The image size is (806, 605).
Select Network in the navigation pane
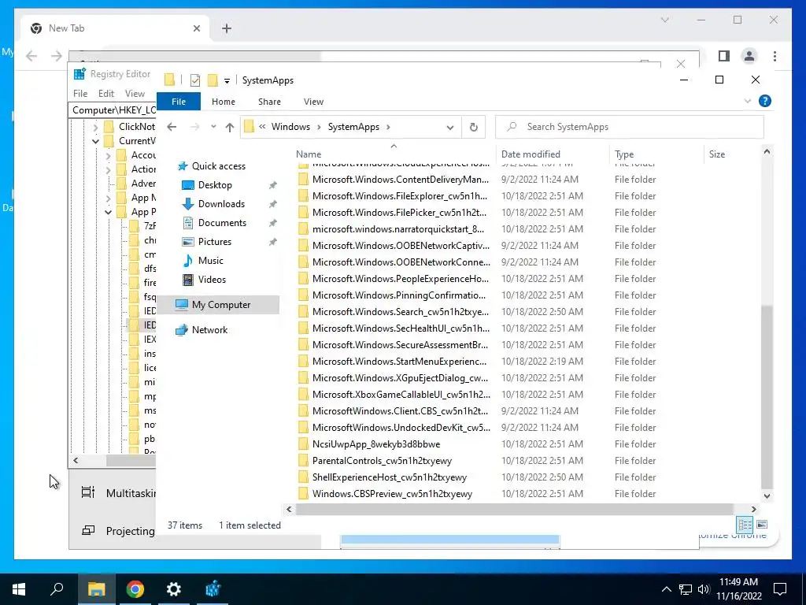pyautogui.click(x=209, y=330)
